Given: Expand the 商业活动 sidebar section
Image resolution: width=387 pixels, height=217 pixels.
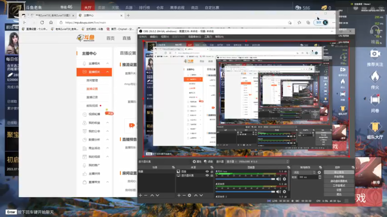Looking at the screenshot, I should pyautogui.click(x=107, y=148).
